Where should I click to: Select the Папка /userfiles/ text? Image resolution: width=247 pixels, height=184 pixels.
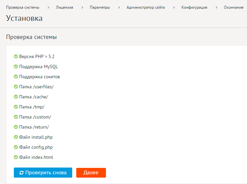click(x=36, y=87)
